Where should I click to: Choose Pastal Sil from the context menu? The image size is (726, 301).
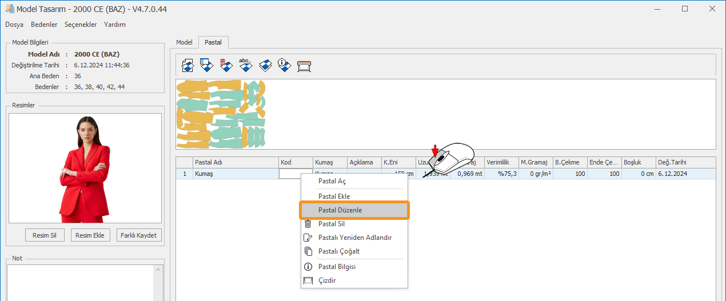coord(331,224)
